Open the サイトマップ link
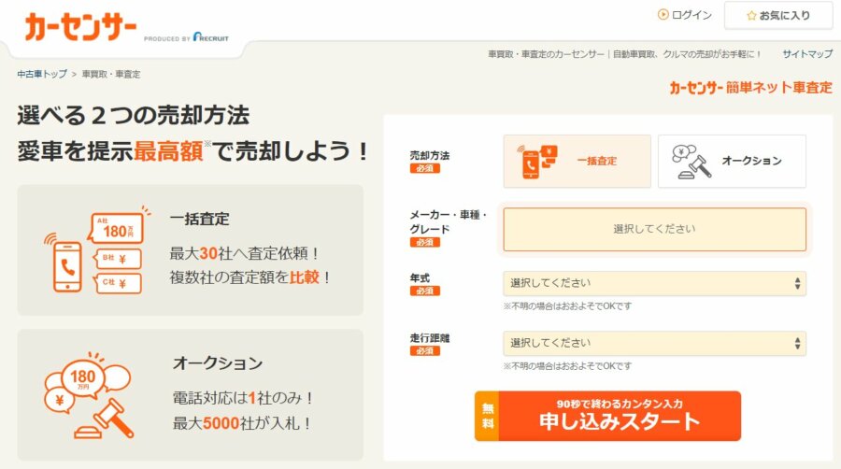 pos(806,54)
